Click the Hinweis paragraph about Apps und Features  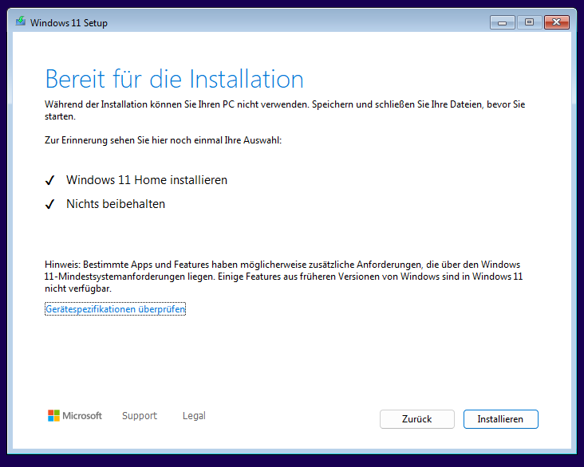pyautogui.click(x=284, y=277)
